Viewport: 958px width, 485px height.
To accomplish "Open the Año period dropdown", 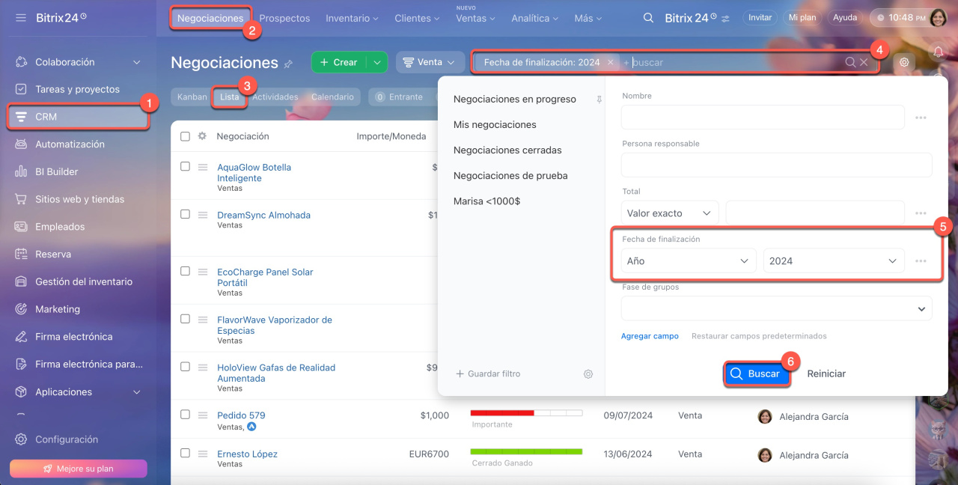I will click(688, 261).
